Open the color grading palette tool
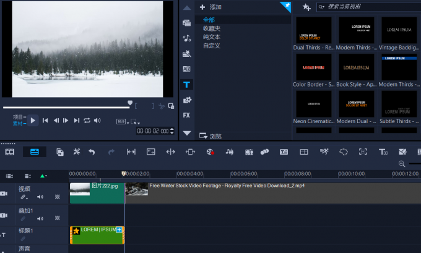The image size is (421, 253). pos(210,152)
